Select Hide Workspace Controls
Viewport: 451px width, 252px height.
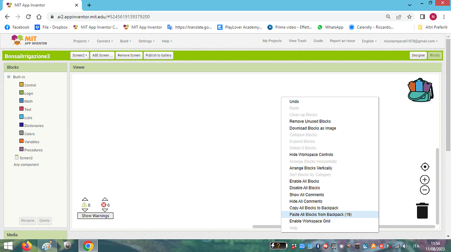coord(311,154)
